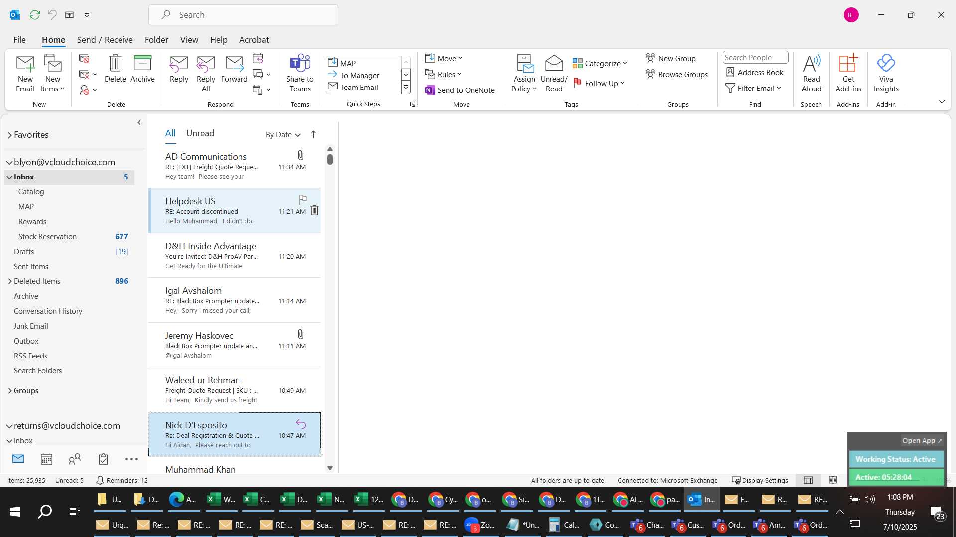Viewport: 956px width, 537px height.
Task: Click the message list scrollbar thumb
Action: pyautogui.click(x=330, y=159)
